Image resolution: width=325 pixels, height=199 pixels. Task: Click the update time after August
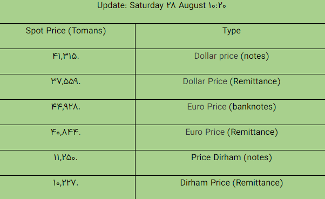[217, 5]
